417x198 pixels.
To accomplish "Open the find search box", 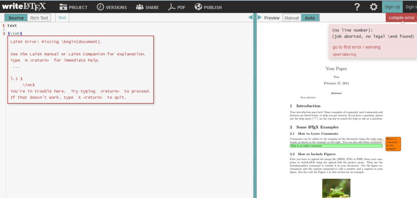I will click(x=62, y=18).
